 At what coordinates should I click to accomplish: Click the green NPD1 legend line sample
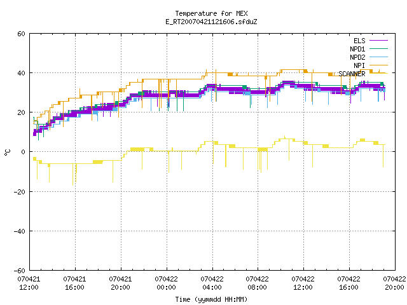point(378,48)
